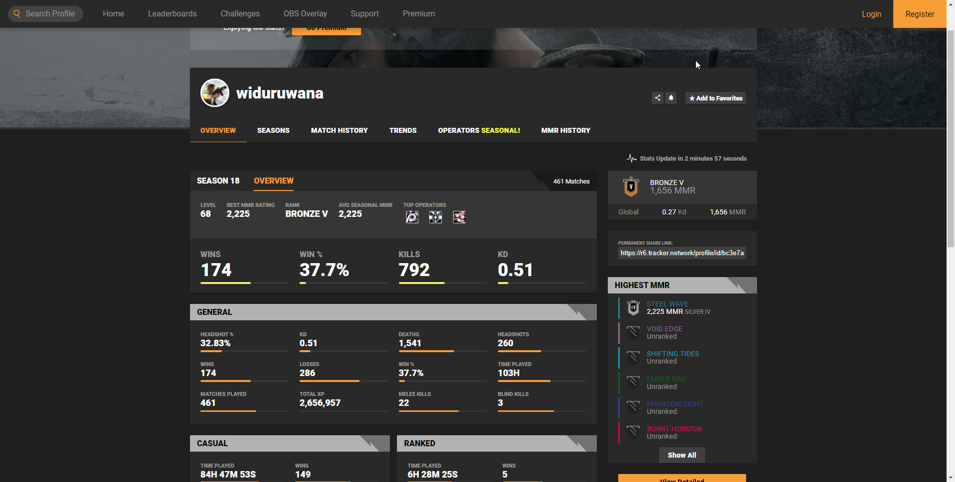Expand Highest MMR list with Show All
The width and height of the screenshot is (955, 482).
pos(681,455)
